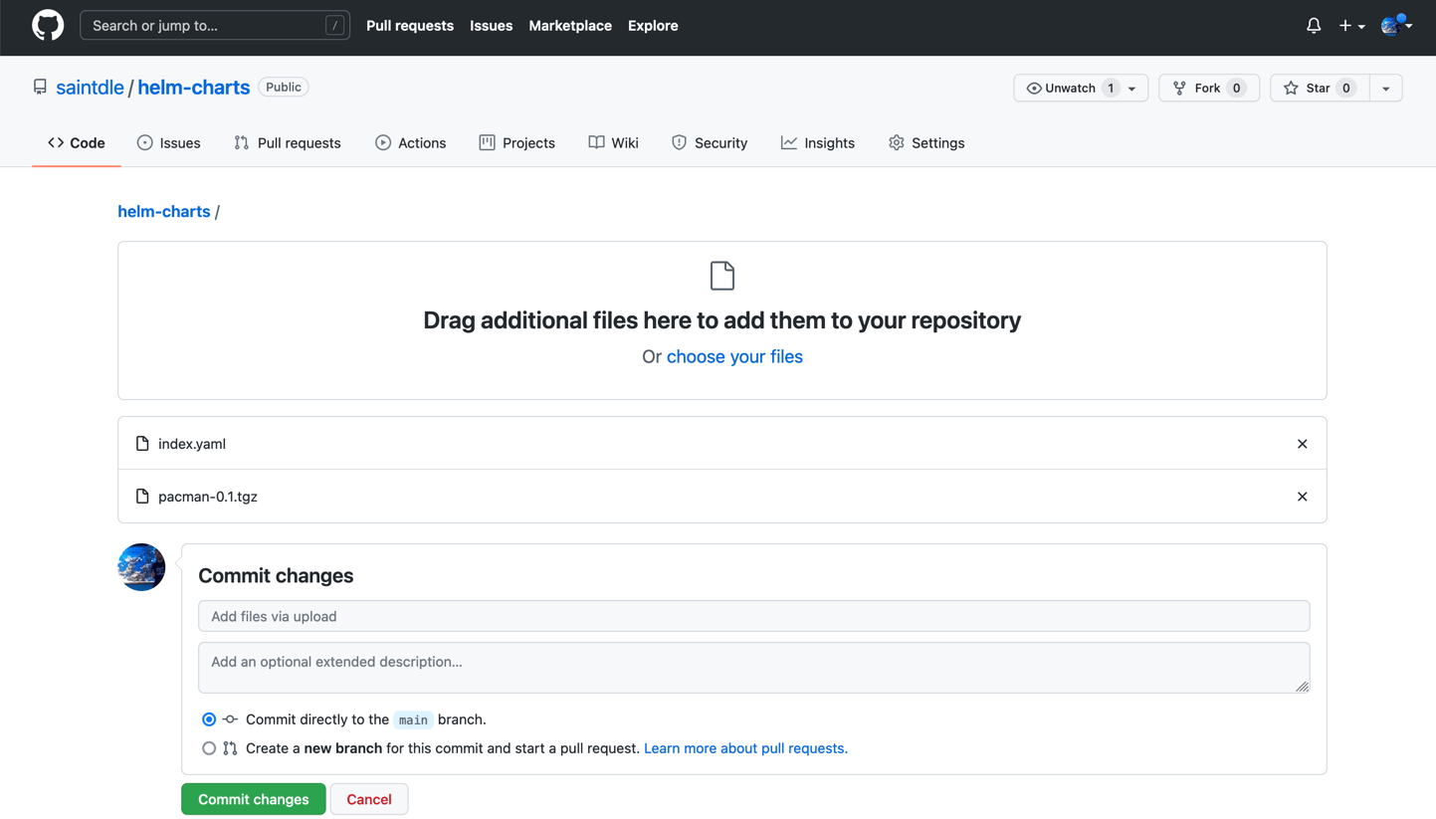Expand the Unwatch dropdown arrow
The width and height of the screenshot is (1436, 819).
(x=1132, y=89)
